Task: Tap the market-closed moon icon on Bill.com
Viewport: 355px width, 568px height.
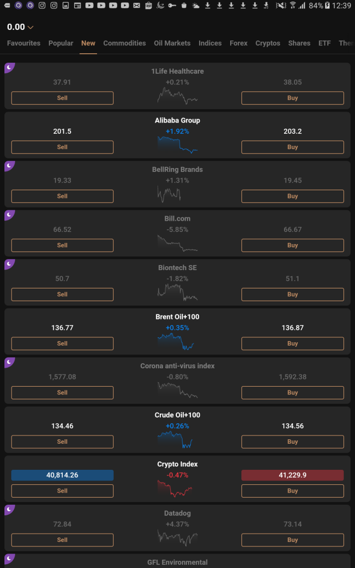Action: [9, 215]
